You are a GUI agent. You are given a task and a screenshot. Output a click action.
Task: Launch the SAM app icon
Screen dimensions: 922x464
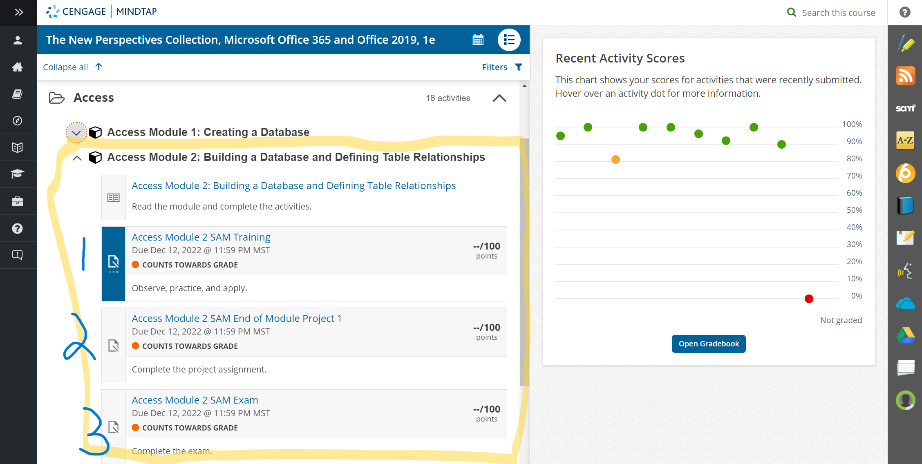[x=905, y=108]
